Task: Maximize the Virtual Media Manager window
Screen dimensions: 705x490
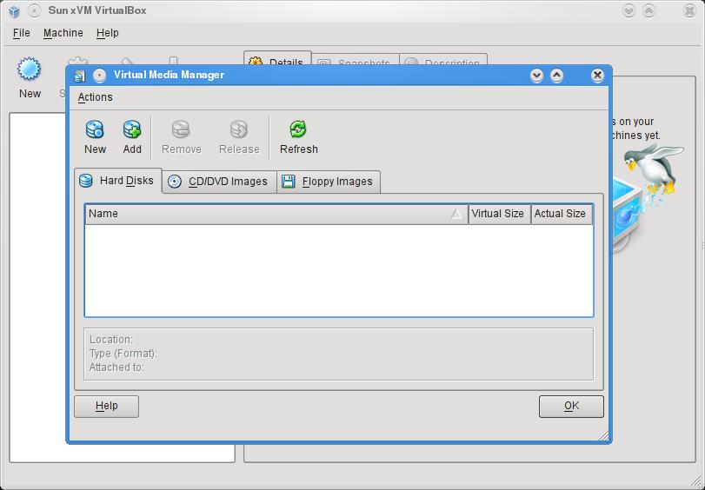Action: (556, 76)
